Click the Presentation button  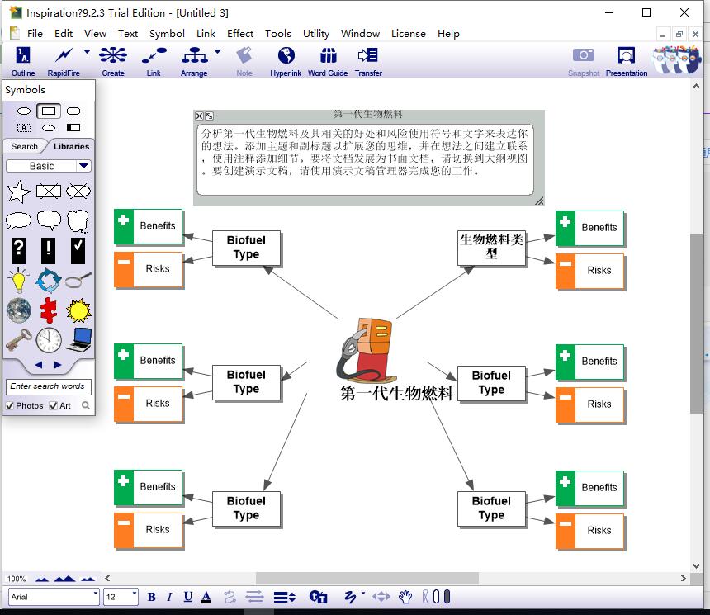(x=626, y=60)
